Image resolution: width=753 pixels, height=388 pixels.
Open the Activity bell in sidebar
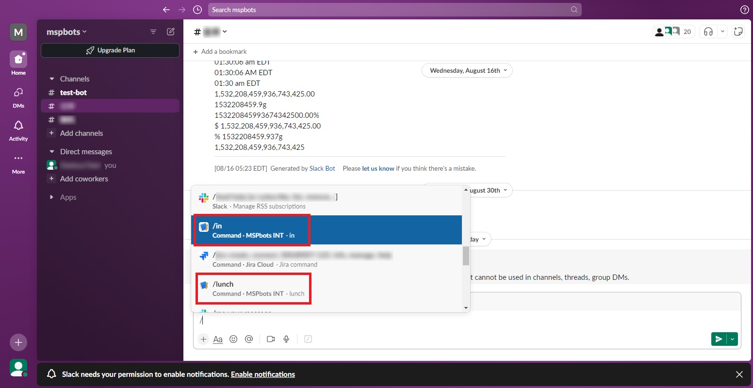18,130
